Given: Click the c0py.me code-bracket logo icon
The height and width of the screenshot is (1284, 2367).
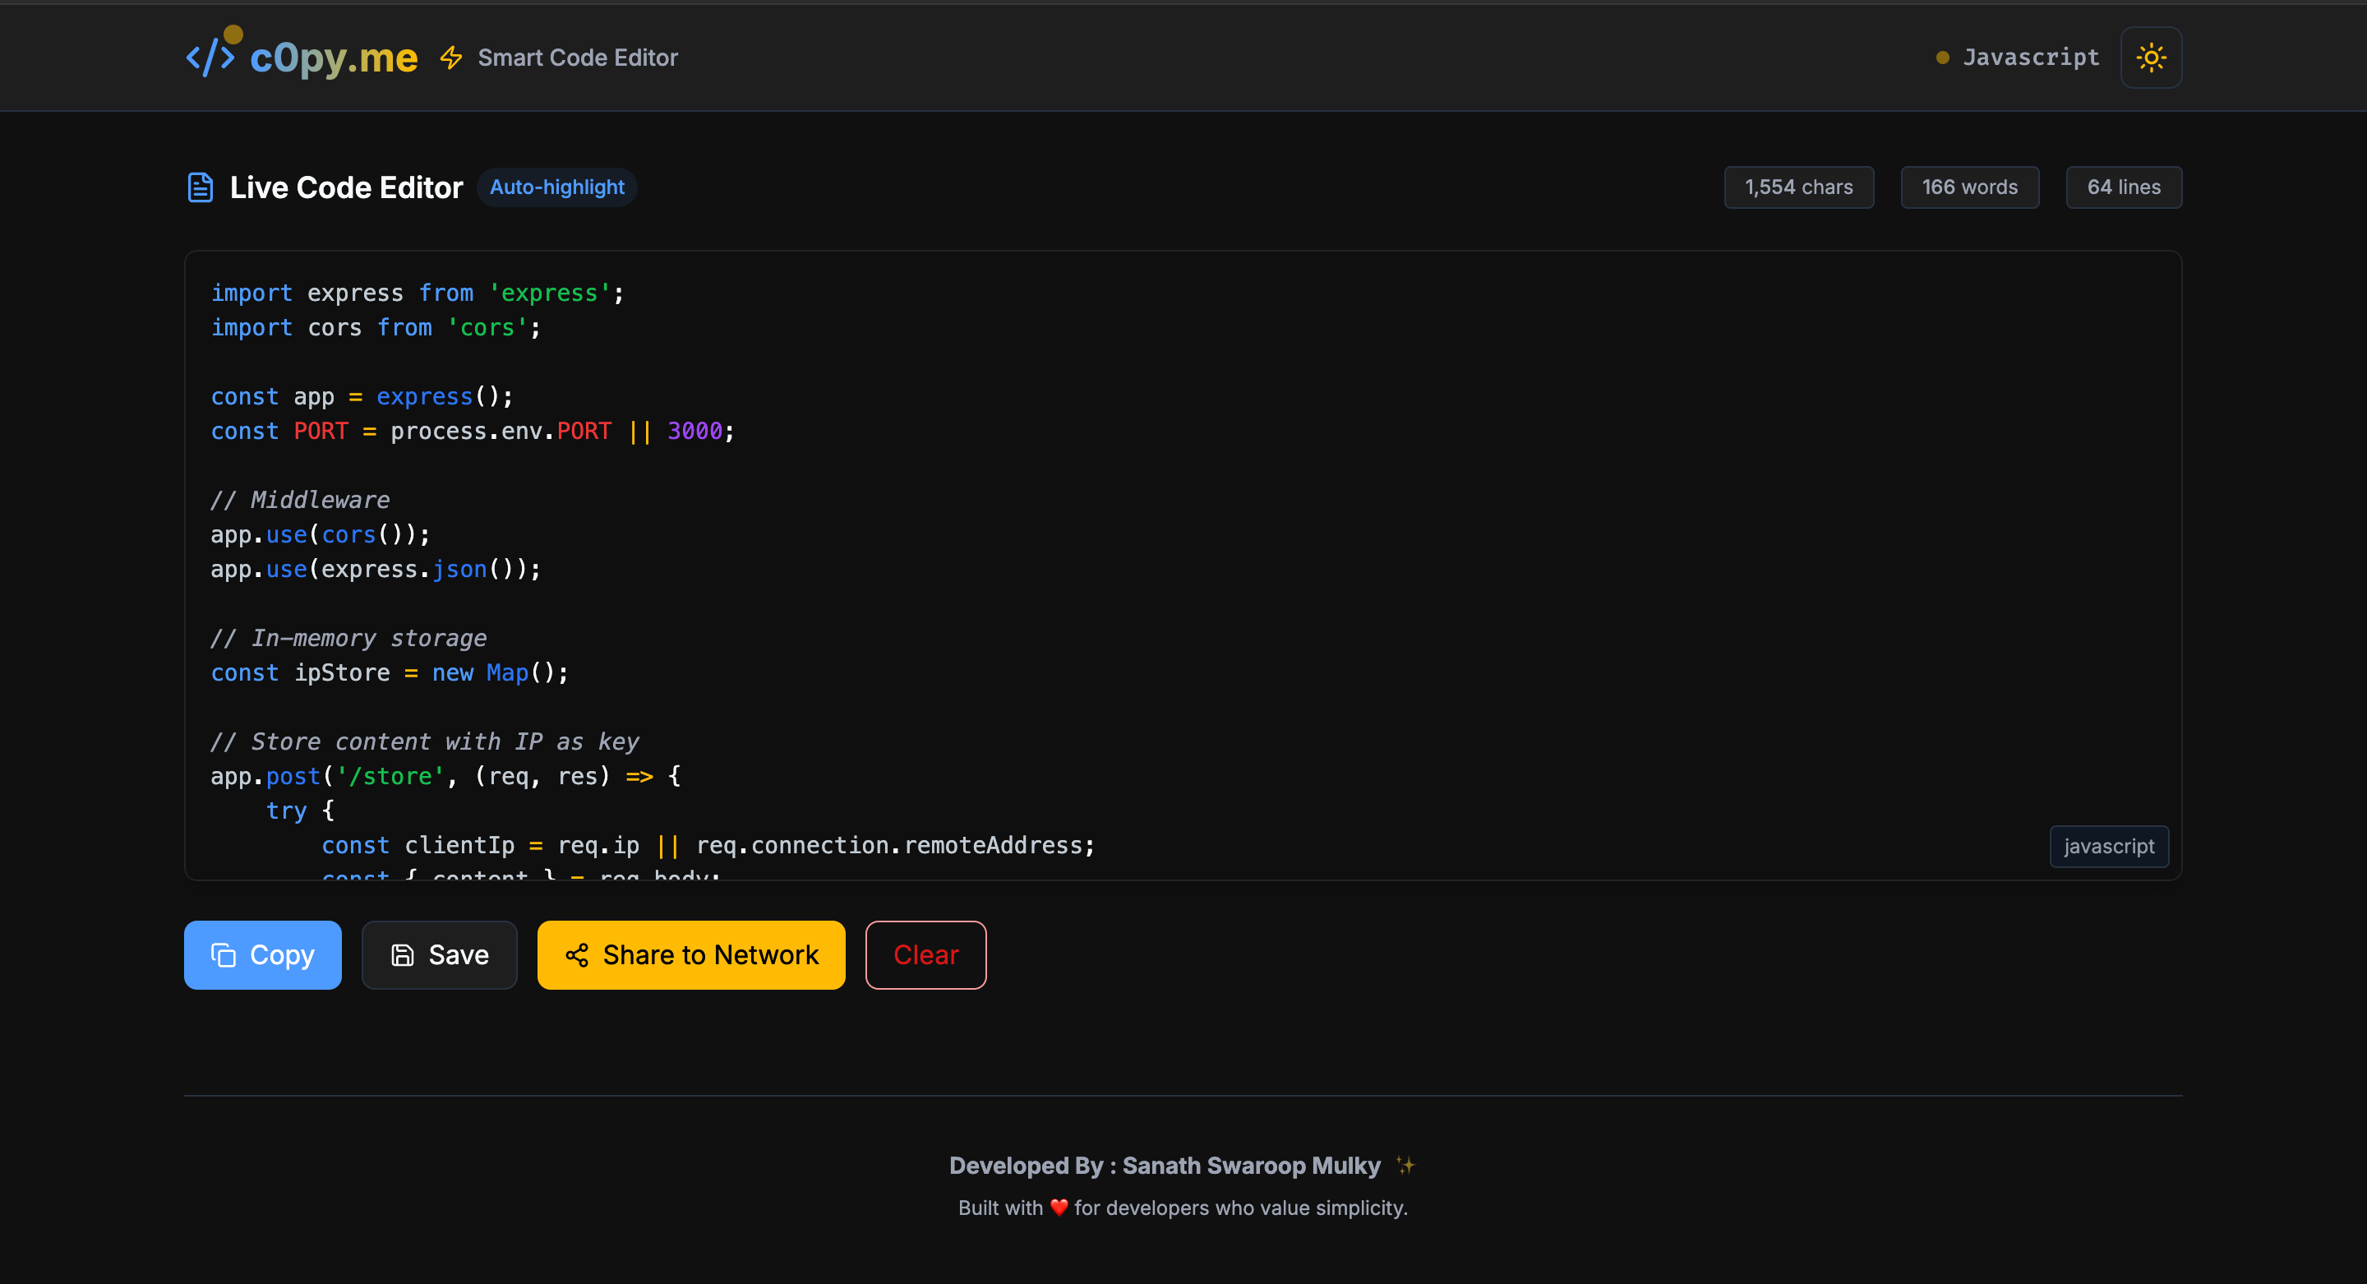Looking at the screenshot, I should click(x=210, y=57).
